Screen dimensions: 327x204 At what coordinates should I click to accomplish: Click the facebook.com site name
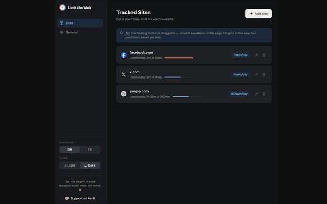pyautogui.click(x=142, y=52)
